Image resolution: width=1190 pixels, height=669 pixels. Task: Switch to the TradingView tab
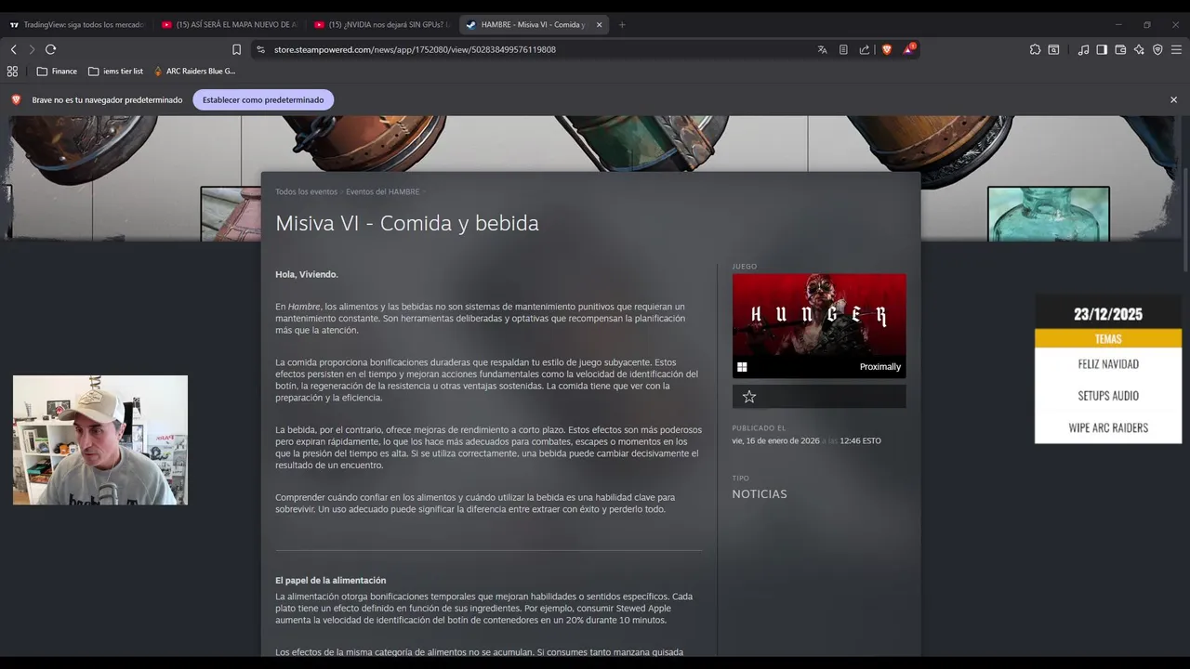pos(76,25)
